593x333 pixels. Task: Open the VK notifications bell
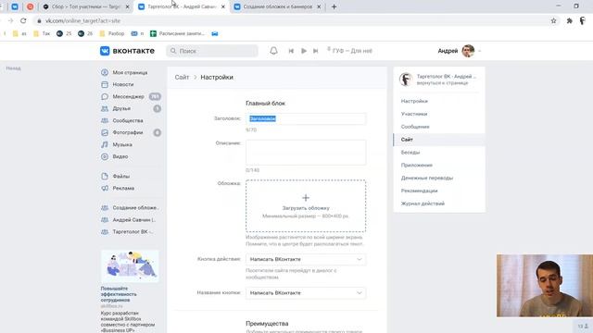(273, 51)
